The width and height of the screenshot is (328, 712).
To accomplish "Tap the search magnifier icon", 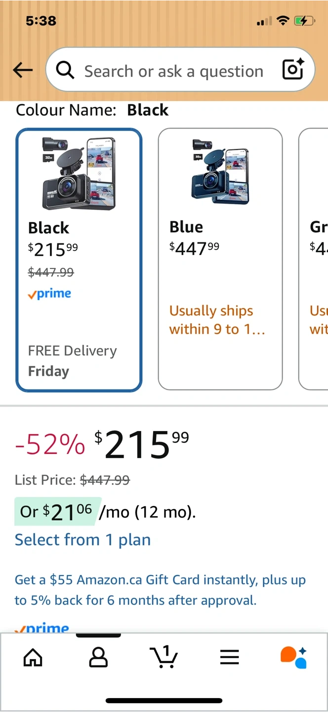I will (x=65, y=71).
